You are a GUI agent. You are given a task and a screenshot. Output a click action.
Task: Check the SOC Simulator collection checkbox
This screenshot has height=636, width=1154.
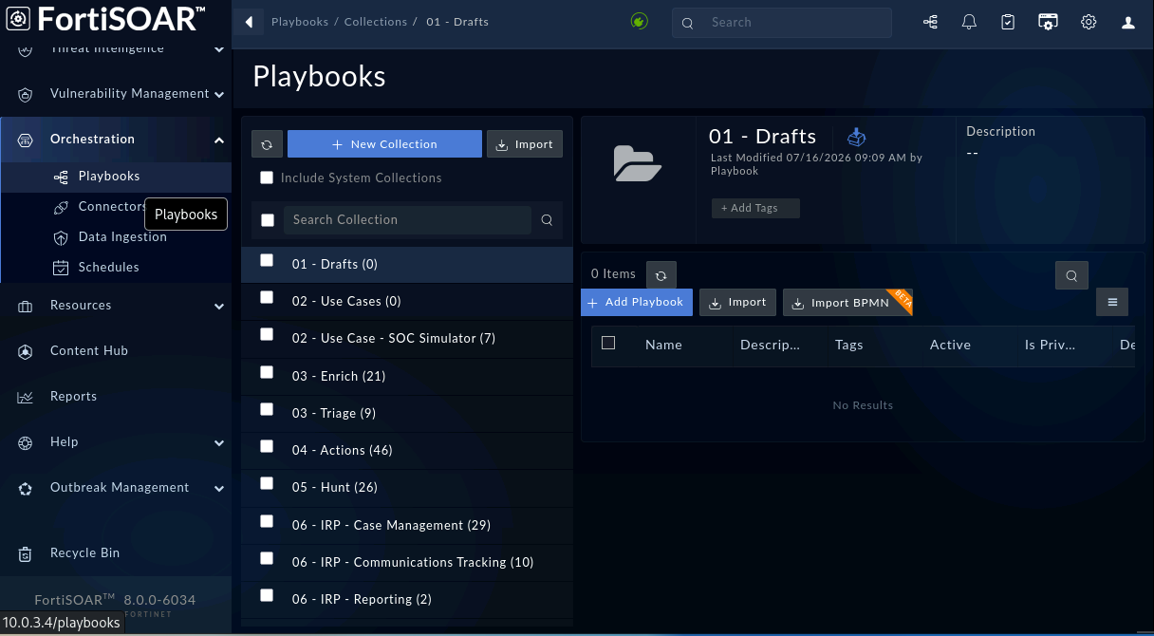(267, 334)
